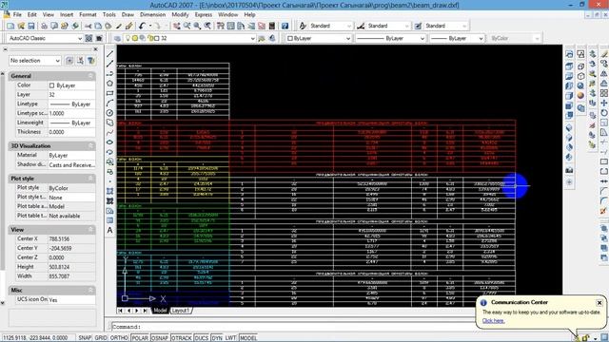Switch to the Layout1 tab
This screenshot has height=342, width=609.
point(180,311)
